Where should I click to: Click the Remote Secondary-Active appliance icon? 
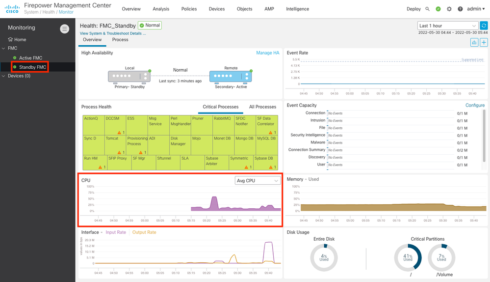231,76
